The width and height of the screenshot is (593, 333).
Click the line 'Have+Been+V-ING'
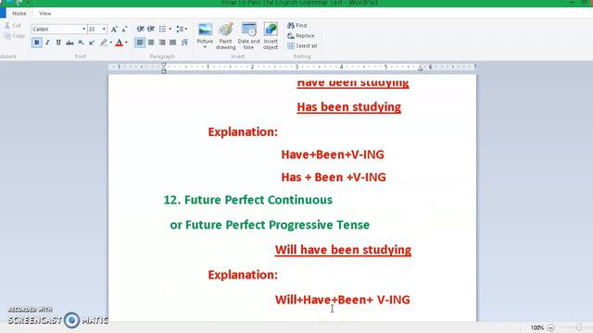(333, 154)
